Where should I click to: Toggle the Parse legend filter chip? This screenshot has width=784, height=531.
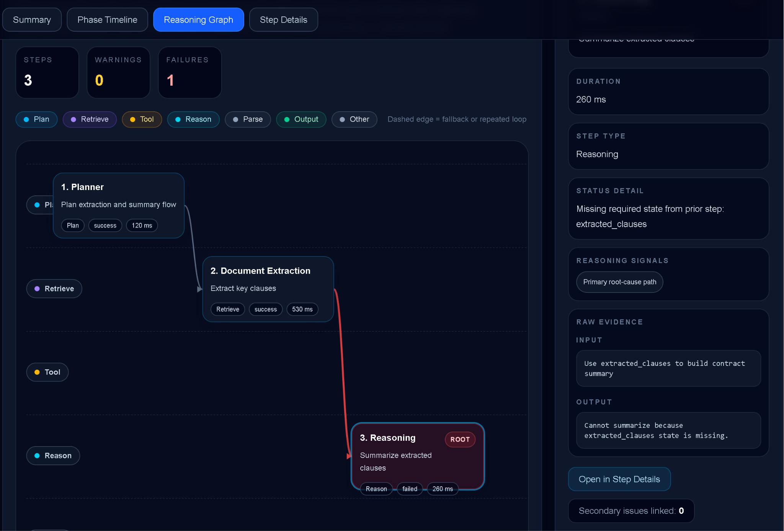click(248, 119)
